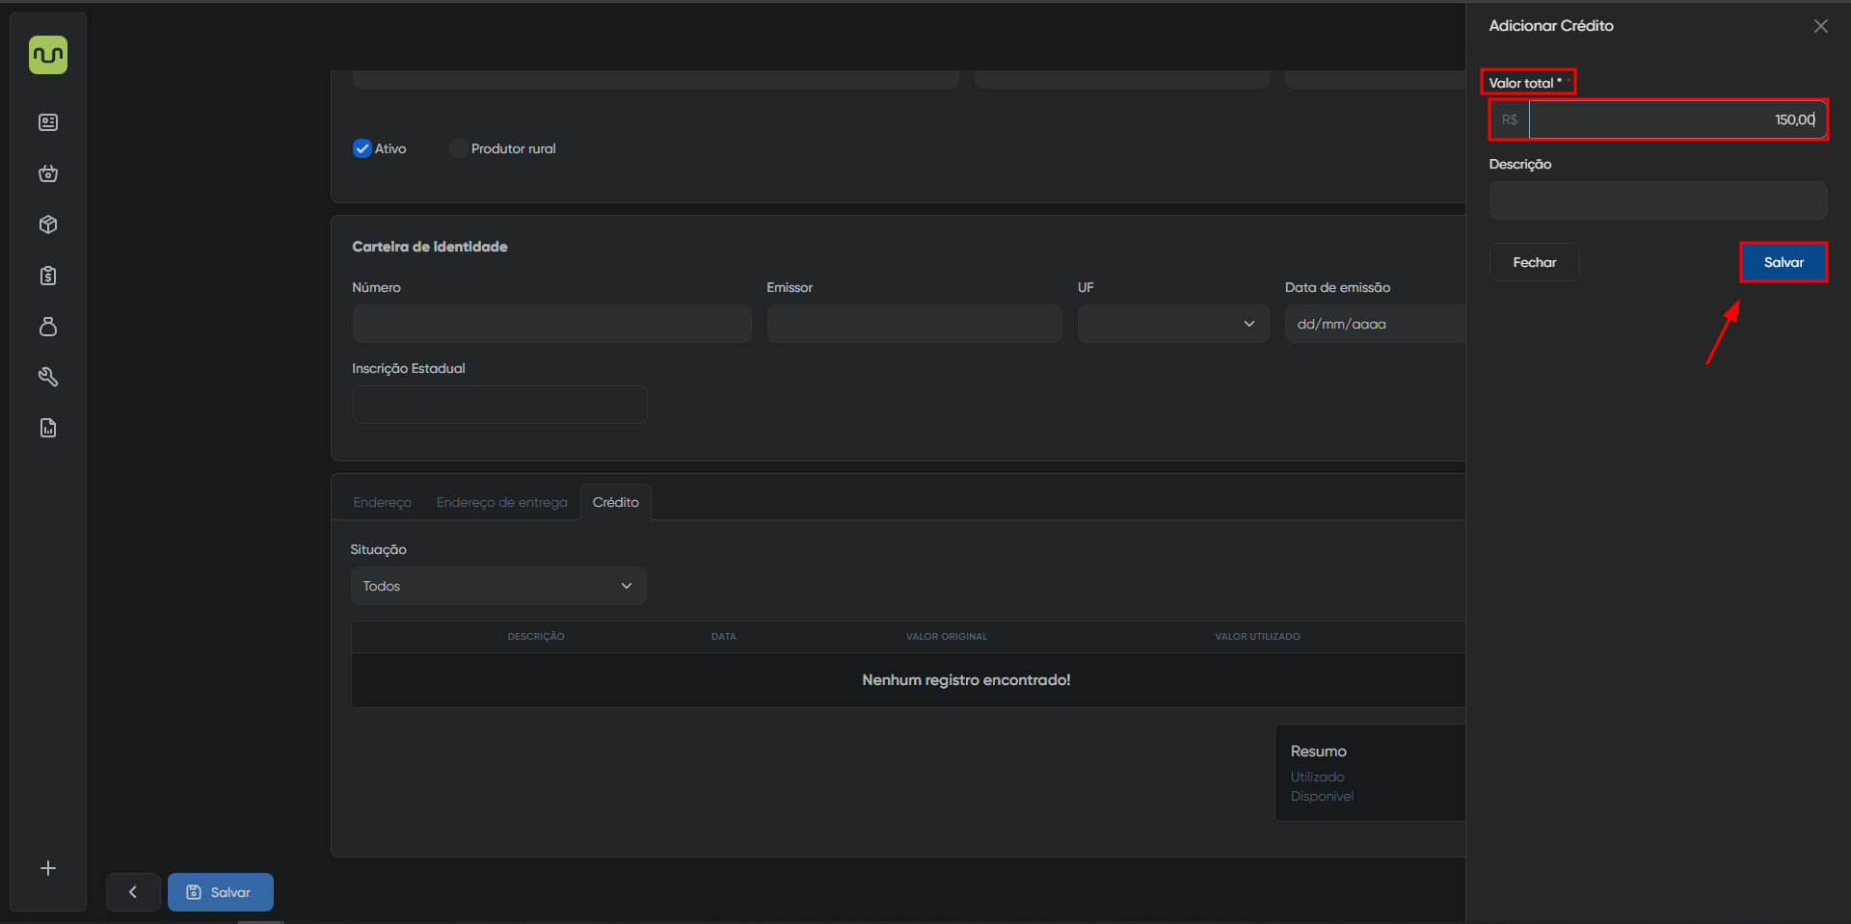Open the money bag sidebar icon
The image size is (1851, 924).
[x=48, y=327]
